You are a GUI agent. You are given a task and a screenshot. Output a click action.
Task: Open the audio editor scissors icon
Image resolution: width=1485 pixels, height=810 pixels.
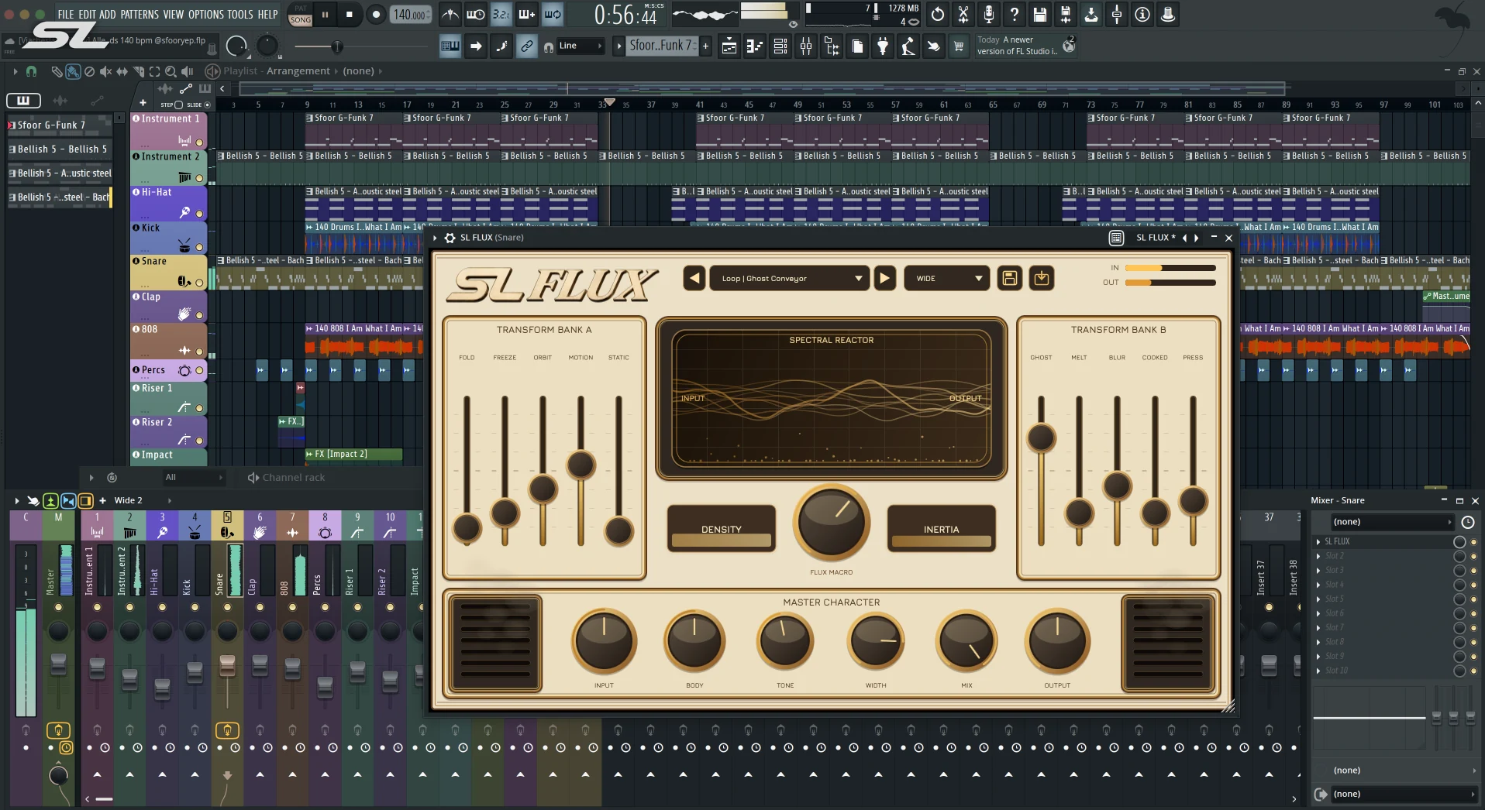[x=963, y=14]
